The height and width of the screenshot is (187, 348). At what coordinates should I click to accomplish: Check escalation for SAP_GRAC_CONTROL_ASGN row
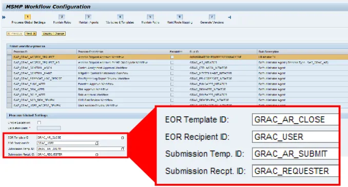coord(172,68)
